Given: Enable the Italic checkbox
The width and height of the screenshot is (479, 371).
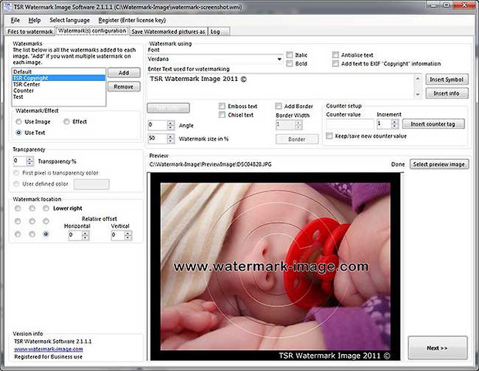Looking at the screenshot, I should click(x=290, y=55).
